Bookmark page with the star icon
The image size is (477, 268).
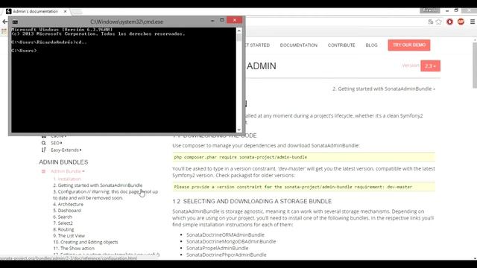point(438,22)
